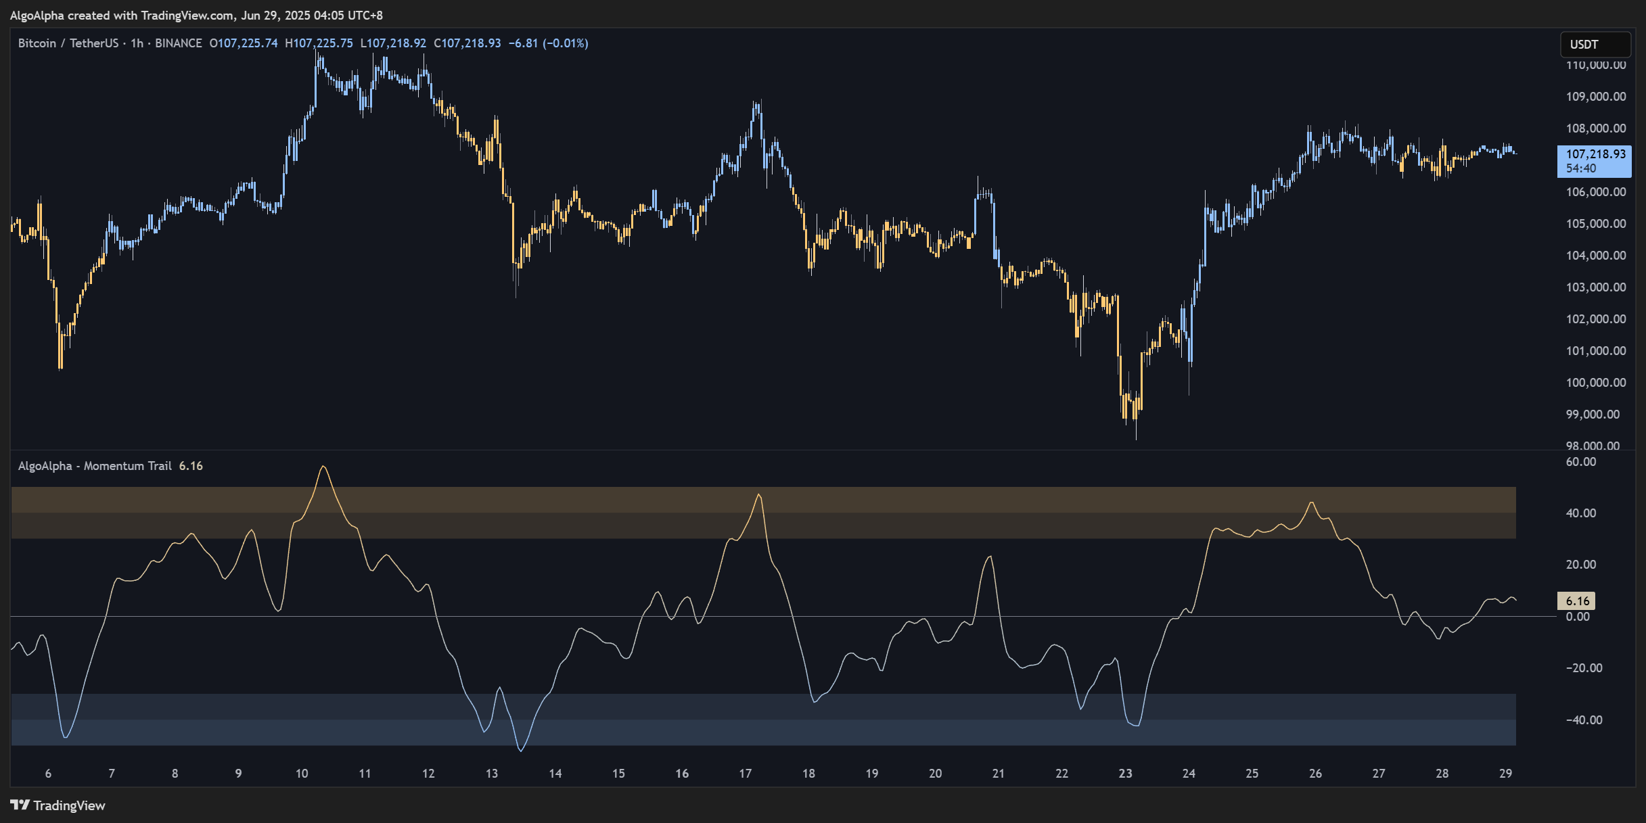Click date 23 on the time axis
The height and width of the screenshot is (823, 1646).
[x=1126, y=774]
